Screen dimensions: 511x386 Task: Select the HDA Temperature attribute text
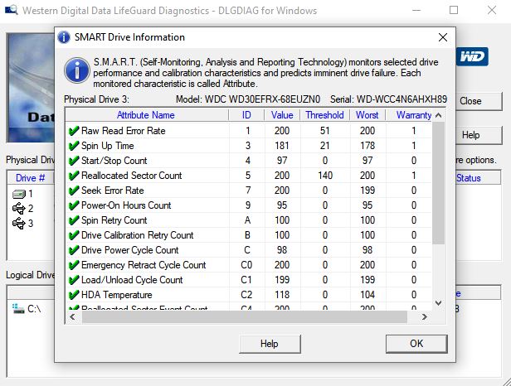click(x=117, y=295)
